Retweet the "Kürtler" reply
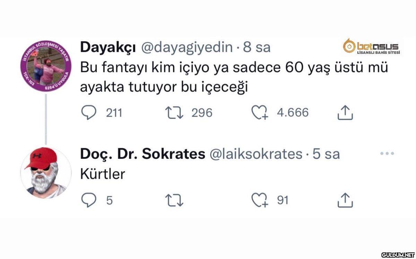The height and width of the screenshot is (259, 416). click(x=173, y=200)
